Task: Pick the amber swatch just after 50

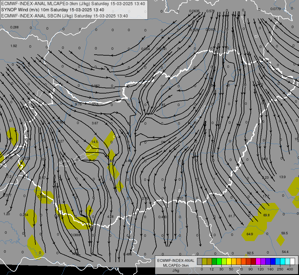Action: [234, 262]
